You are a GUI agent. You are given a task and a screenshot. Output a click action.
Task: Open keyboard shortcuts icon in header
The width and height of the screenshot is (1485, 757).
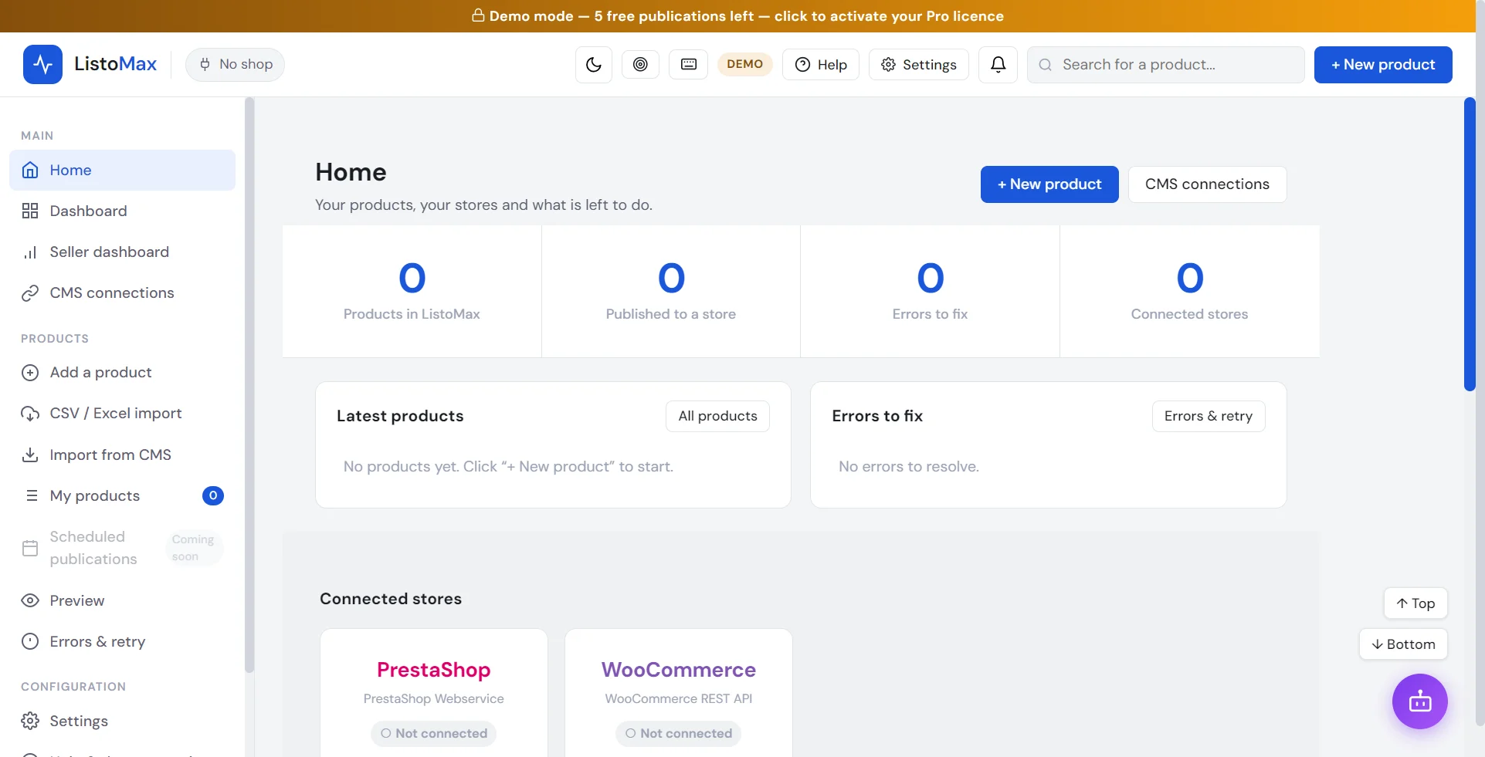[x=689, y=64]
